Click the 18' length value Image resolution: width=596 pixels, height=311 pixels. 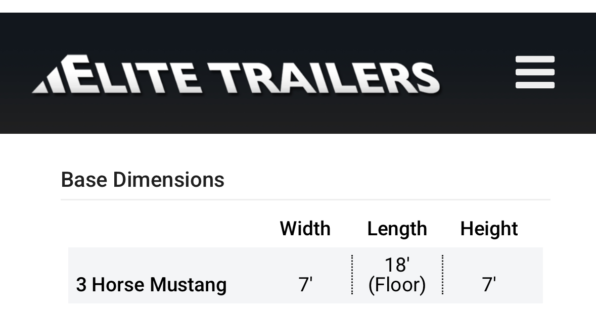[397, 265]
